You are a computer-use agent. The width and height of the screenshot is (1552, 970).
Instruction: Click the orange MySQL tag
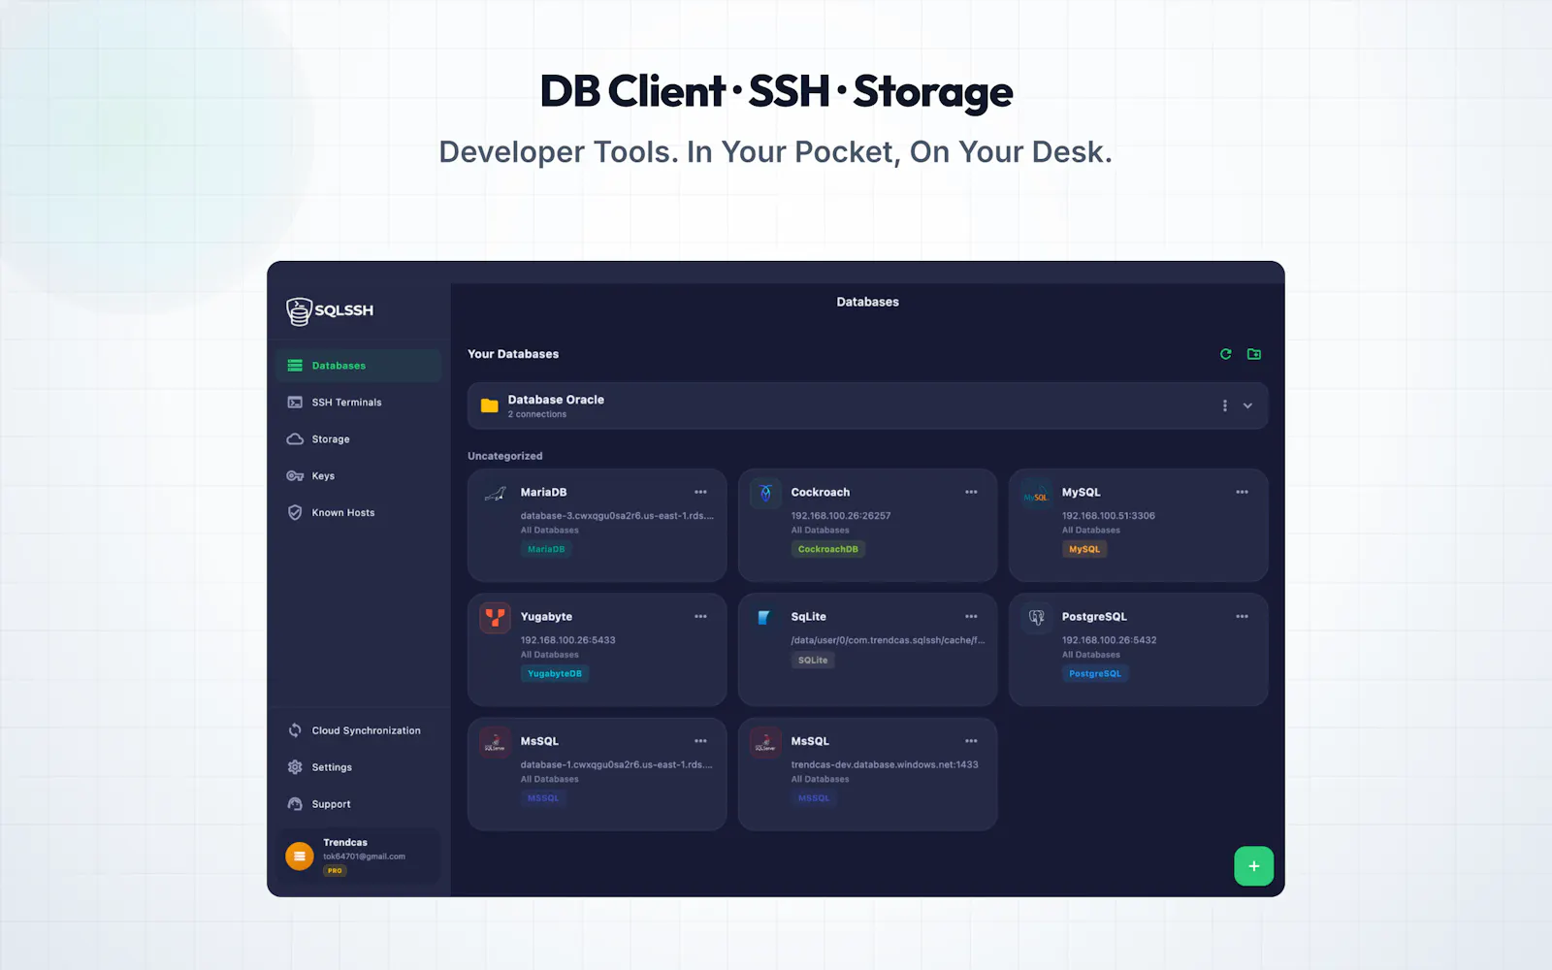click(1084, 549)
